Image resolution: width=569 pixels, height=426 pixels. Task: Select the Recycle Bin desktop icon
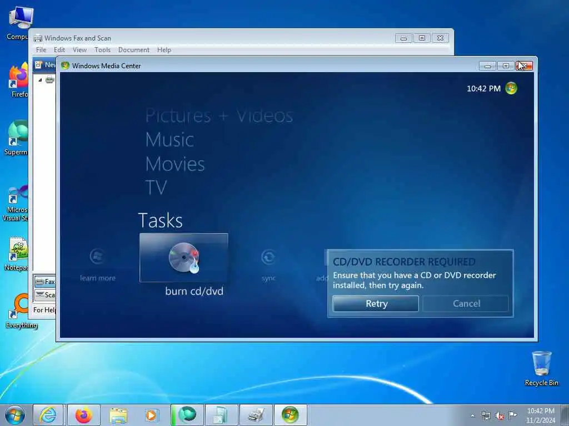click(x=541, y=368)
